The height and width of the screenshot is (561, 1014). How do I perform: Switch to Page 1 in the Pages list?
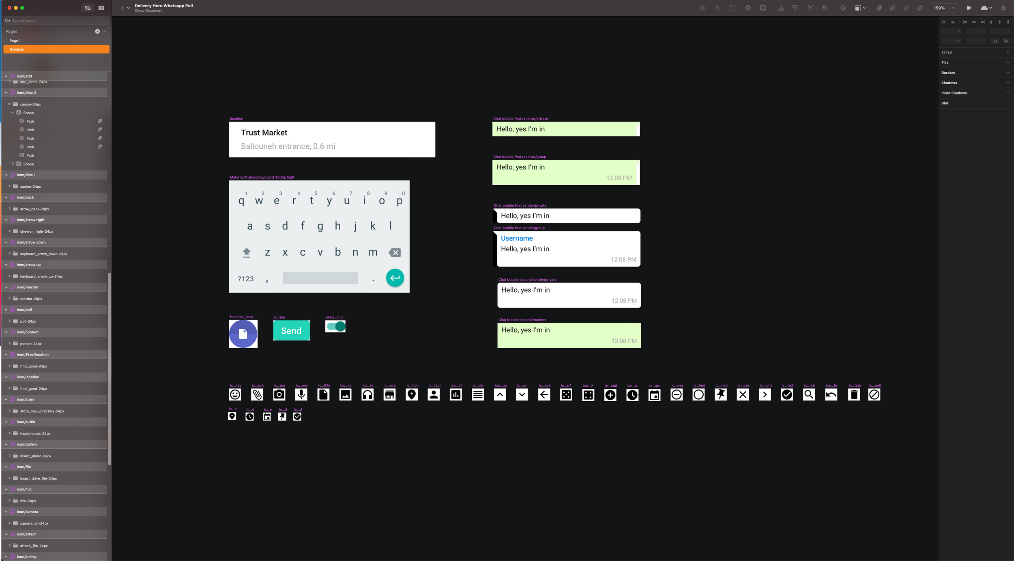[x=15, y=41]
